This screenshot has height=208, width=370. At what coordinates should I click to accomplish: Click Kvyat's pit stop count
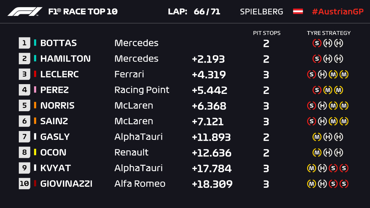click(x=266, y=169)
